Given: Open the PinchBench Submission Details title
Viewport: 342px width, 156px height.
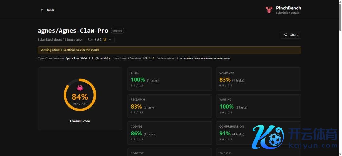Looking at the screenshot, I should 288,8.
